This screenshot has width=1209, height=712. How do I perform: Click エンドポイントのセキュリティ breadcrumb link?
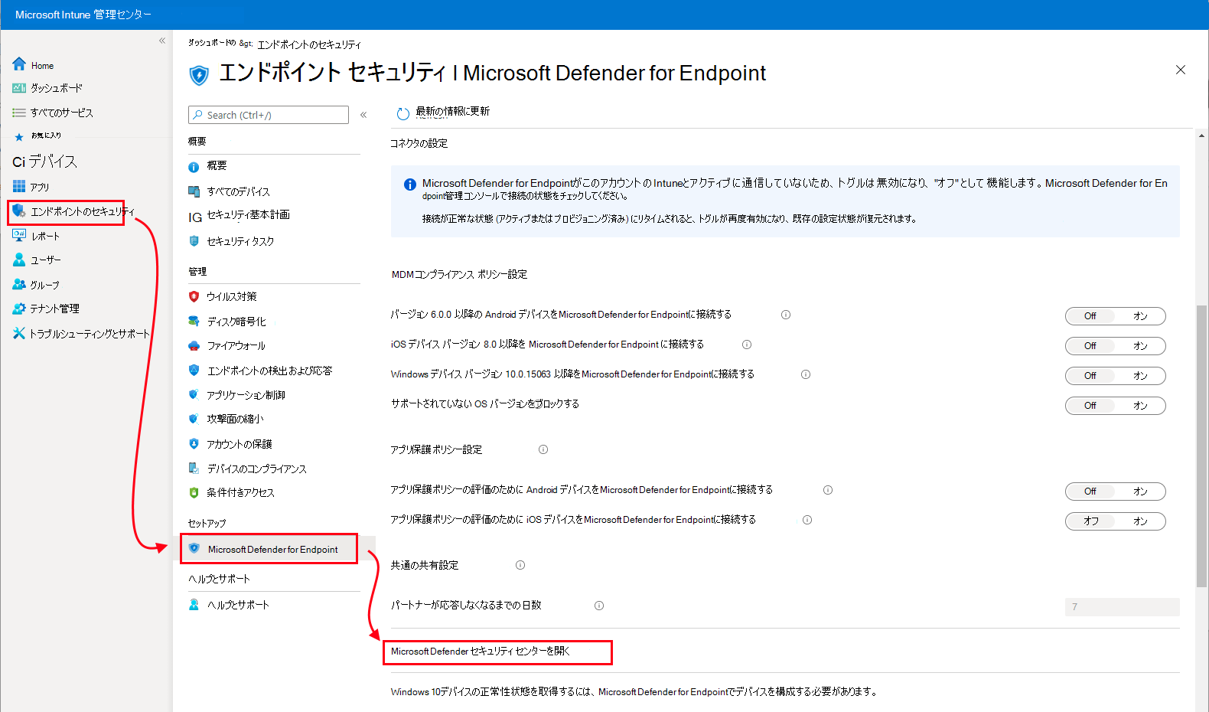pos(309,44)
